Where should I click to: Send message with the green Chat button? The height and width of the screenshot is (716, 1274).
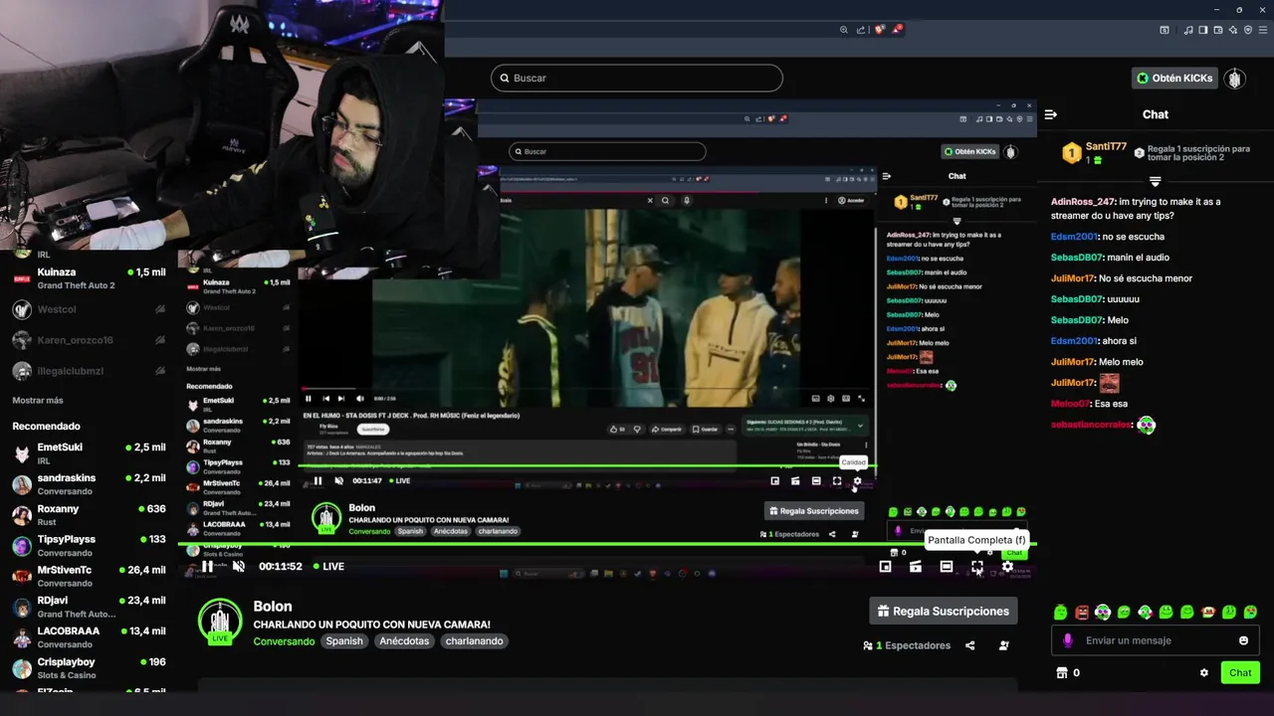click(1240, 672)
